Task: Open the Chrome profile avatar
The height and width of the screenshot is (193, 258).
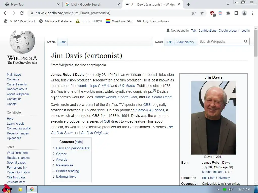Action: click(244, 13)
